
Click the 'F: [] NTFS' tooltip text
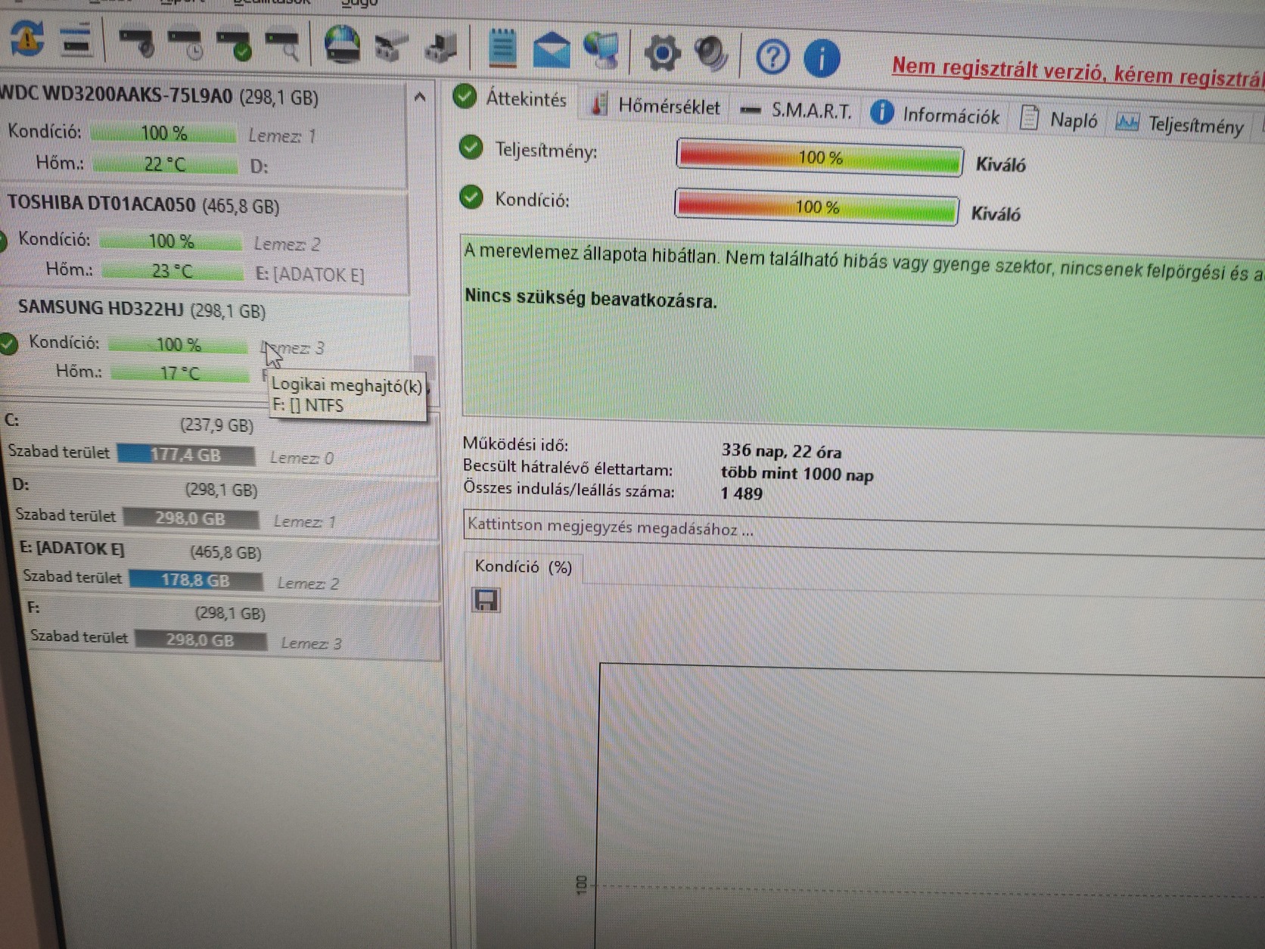(x=308, y=406)
